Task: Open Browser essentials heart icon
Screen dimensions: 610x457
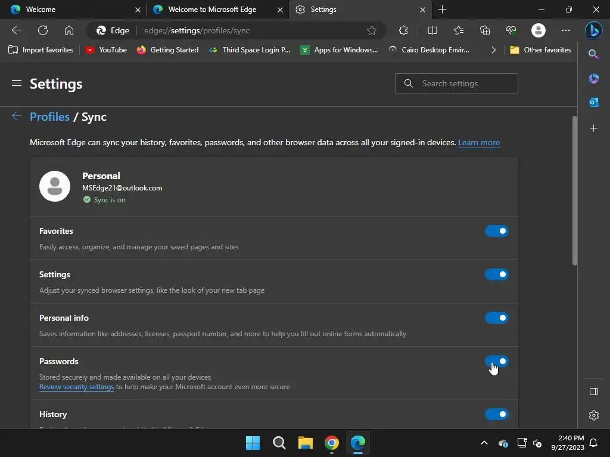Action: [511, 30]
